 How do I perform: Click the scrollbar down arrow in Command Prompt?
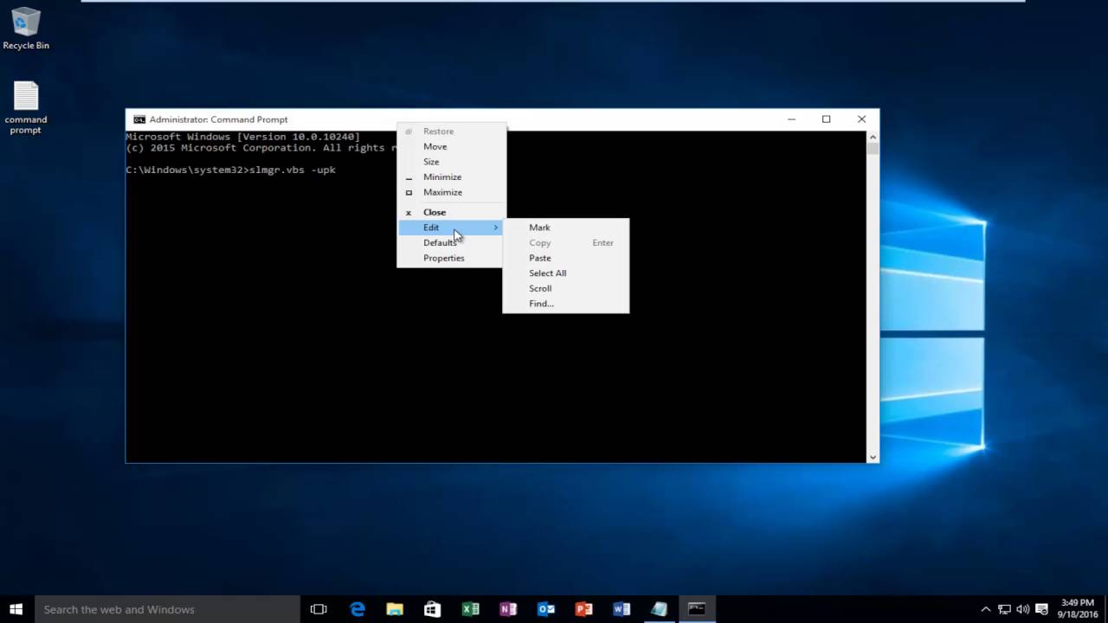pyautogui.click(x=873, y=457)
